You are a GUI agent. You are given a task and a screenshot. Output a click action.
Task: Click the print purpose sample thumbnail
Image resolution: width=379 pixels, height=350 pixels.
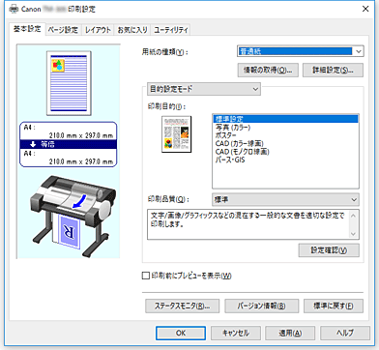tap(176, 134)
